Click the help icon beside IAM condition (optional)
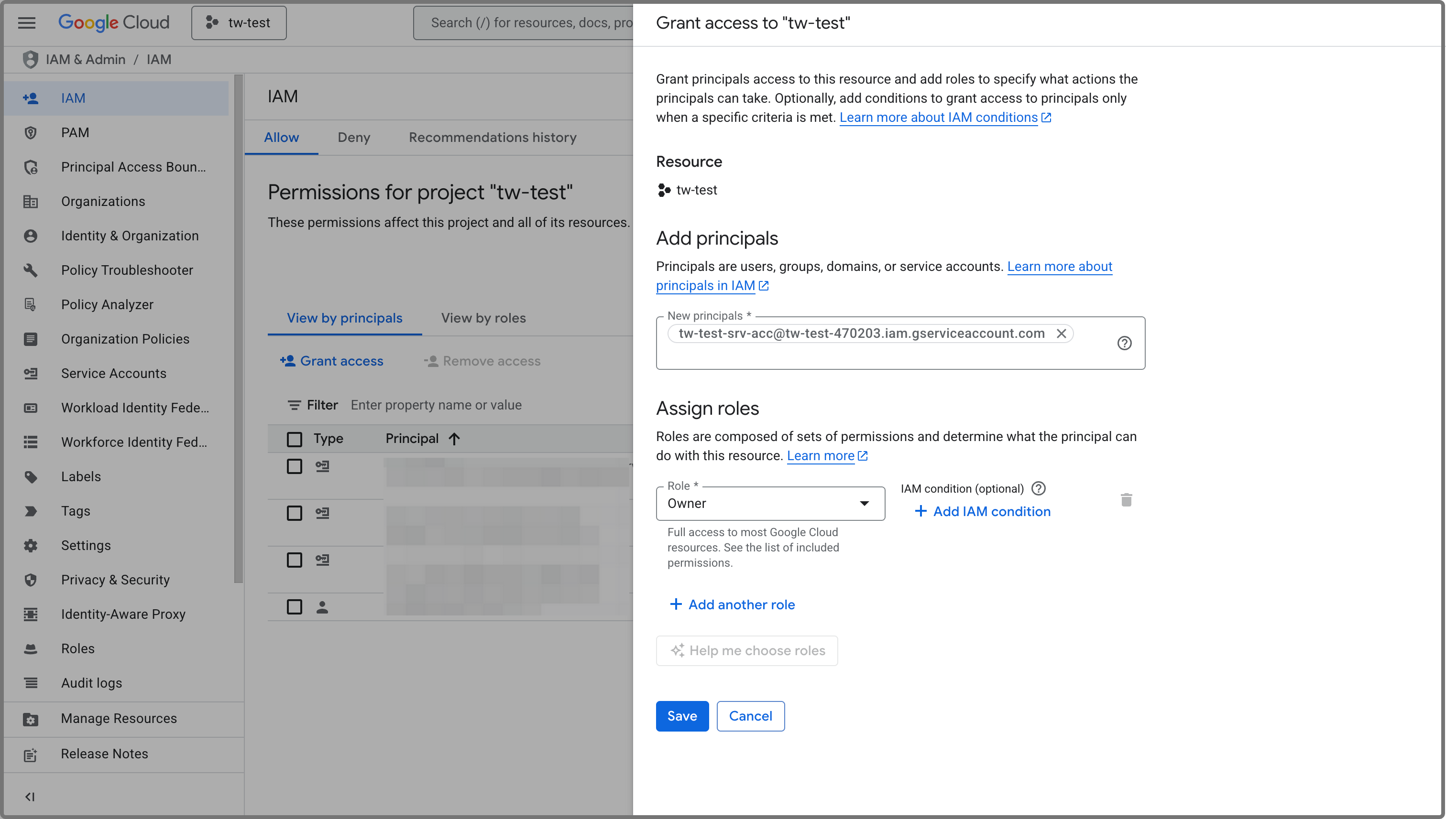 coord(1039,488)
